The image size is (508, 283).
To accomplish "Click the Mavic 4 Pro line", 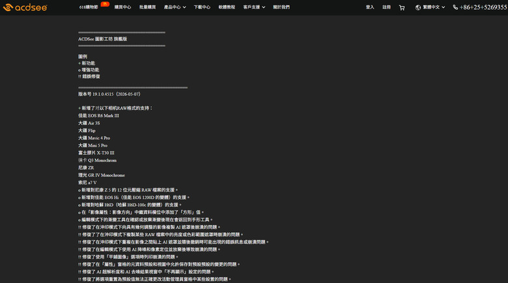I will [94, 138].
